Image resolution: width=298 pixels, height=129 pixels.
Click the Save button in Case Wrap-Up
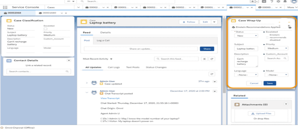click(269, 83)
